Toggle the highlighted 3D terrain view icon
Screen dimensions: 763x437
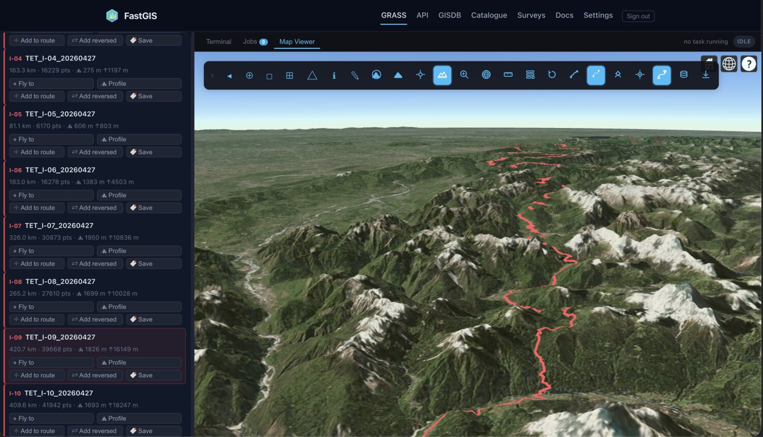point(442,75)
